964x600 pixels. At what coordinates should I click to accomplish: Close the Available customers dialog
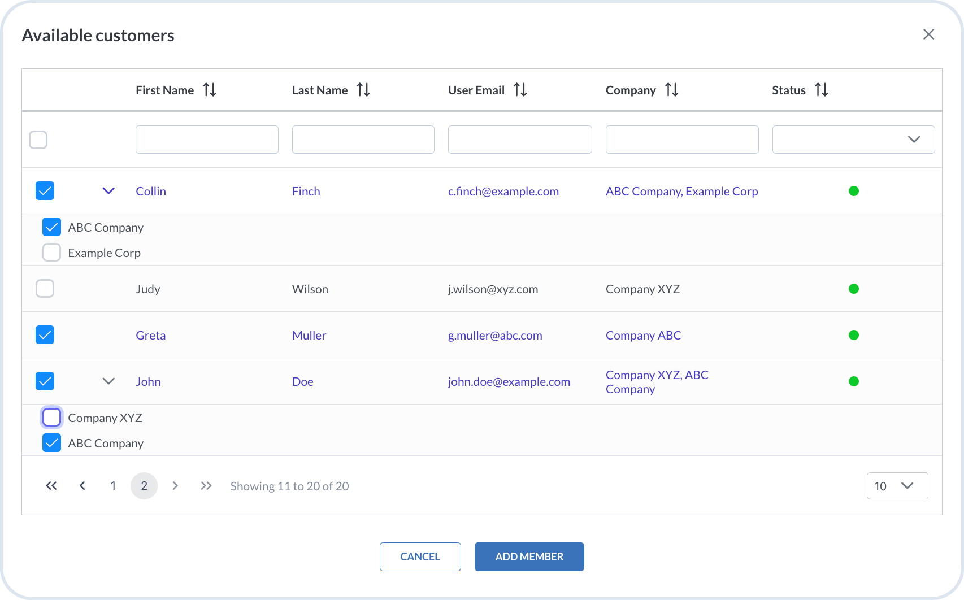coord(928,34)
